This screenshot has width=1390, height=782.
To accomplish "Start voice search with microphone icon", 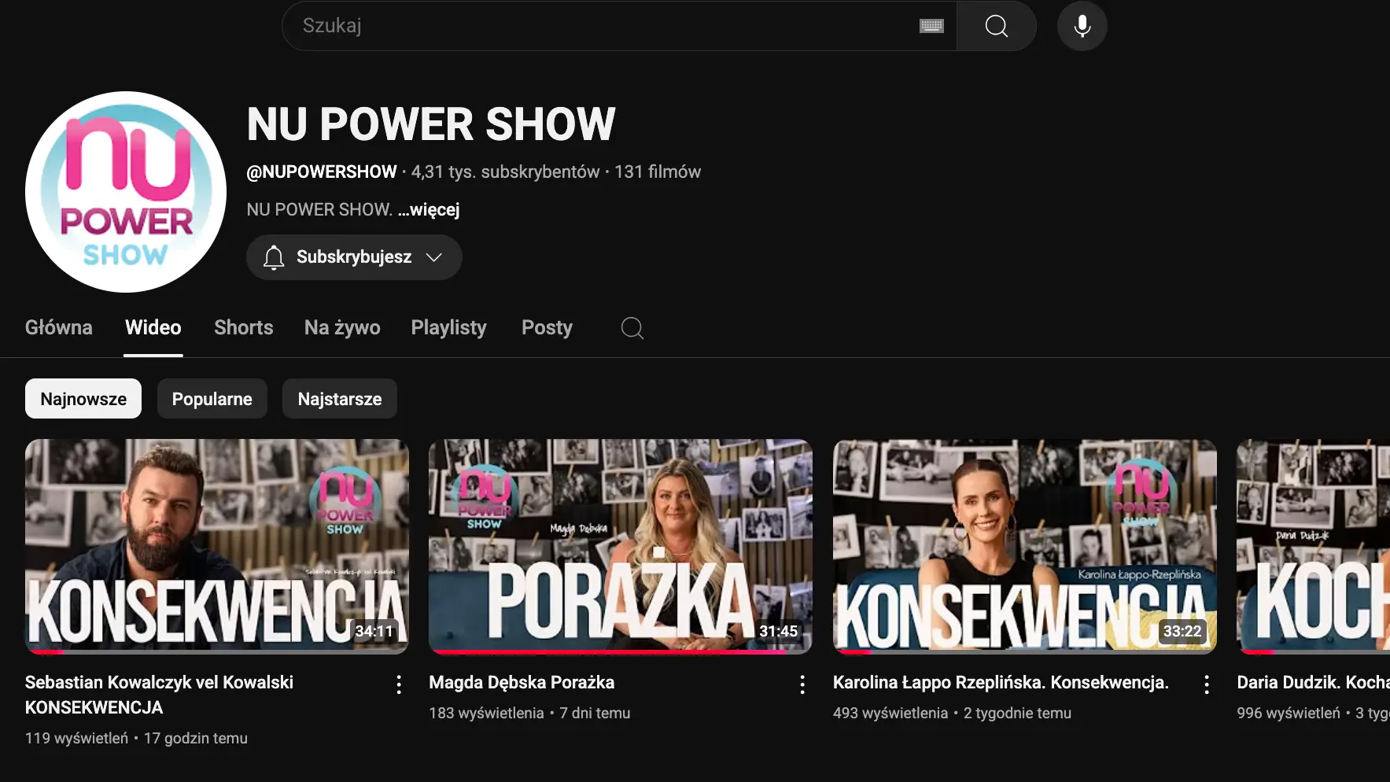I will click(x=1082, y=26).
